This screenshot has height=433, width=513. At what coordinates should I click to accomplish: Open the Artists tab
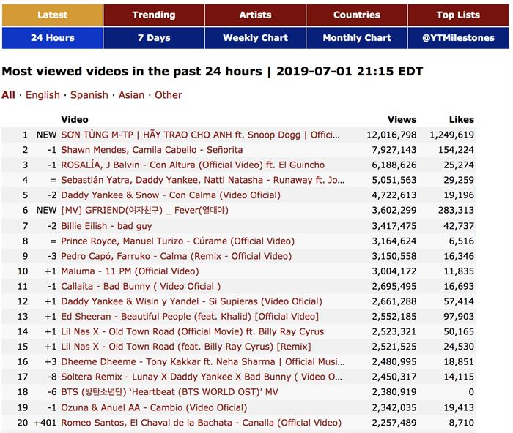(x=255, y=15)
